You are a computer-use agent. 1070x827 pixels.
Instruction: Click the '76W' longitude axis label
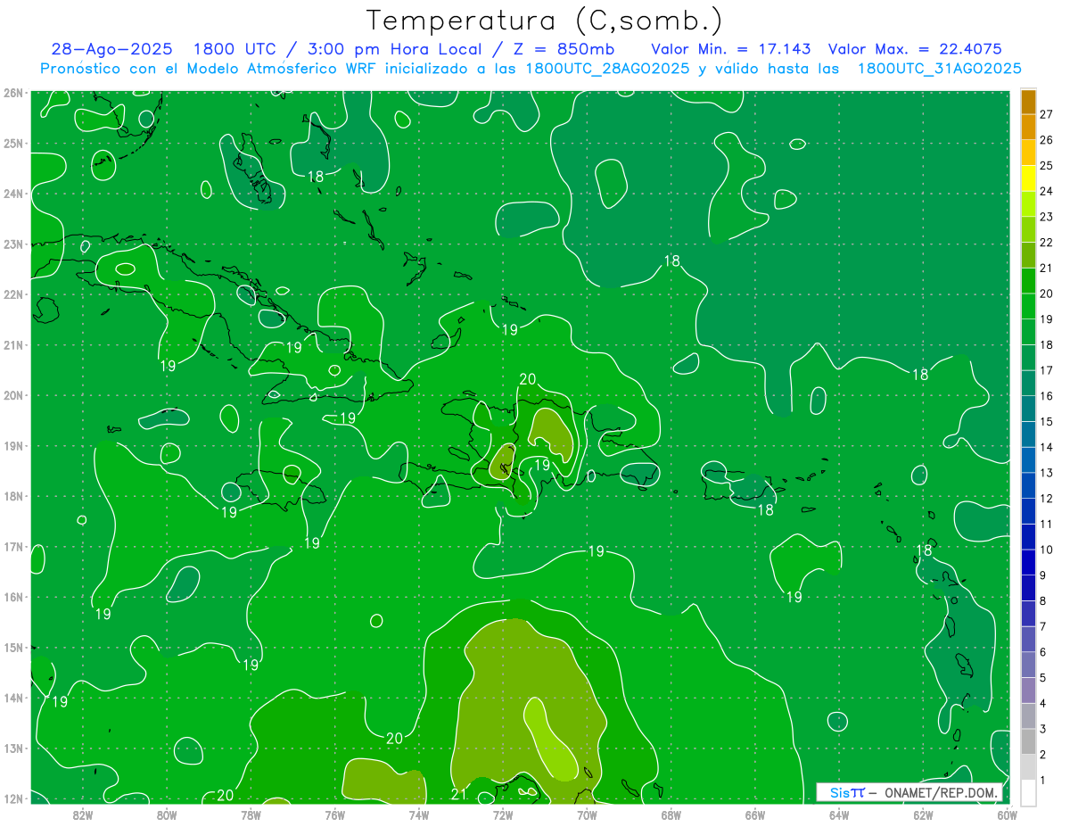(334, 814)
